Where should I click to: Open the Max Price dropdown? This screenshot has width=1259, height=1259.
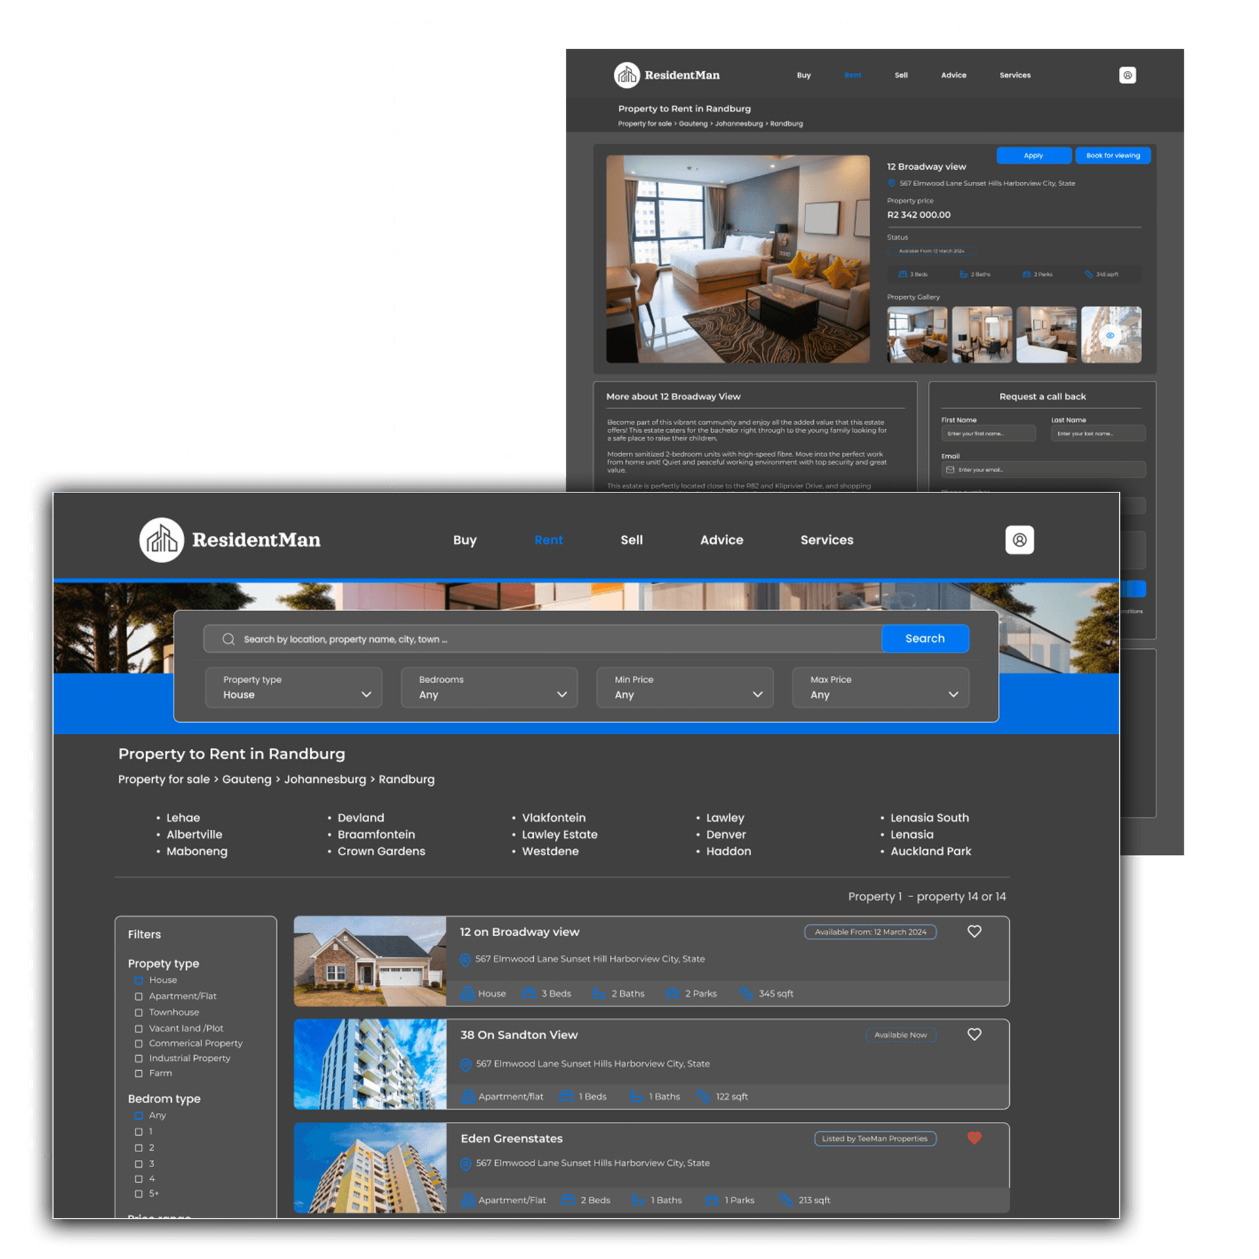(881, 687)
